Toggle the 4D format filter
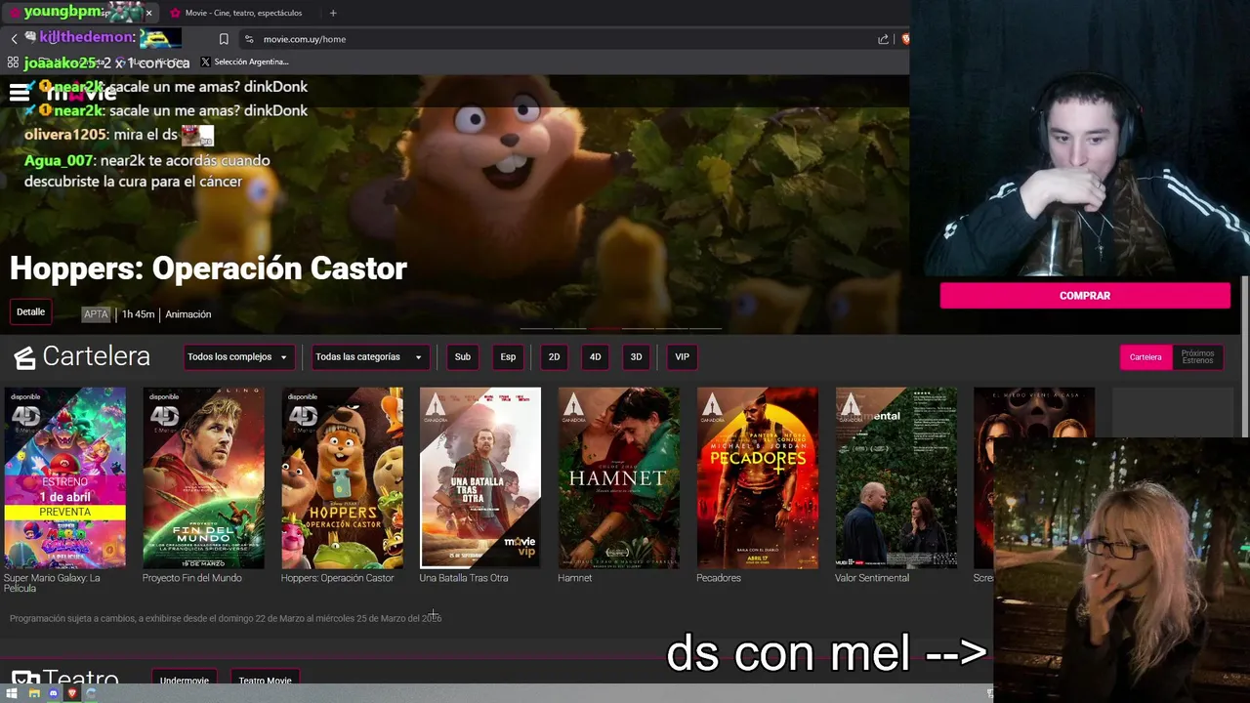The image size is (1250, 703). coord(595,357)
